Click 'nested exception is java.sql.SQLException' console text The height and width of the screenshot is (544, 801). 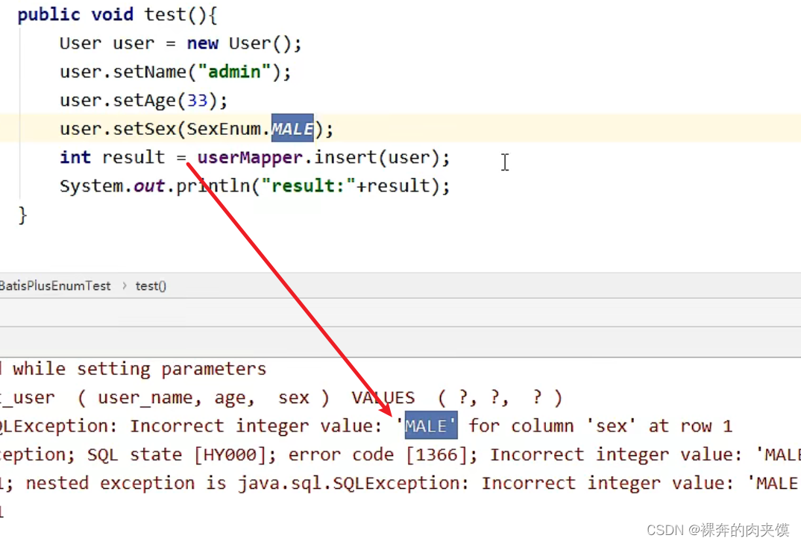pos(241,483)
